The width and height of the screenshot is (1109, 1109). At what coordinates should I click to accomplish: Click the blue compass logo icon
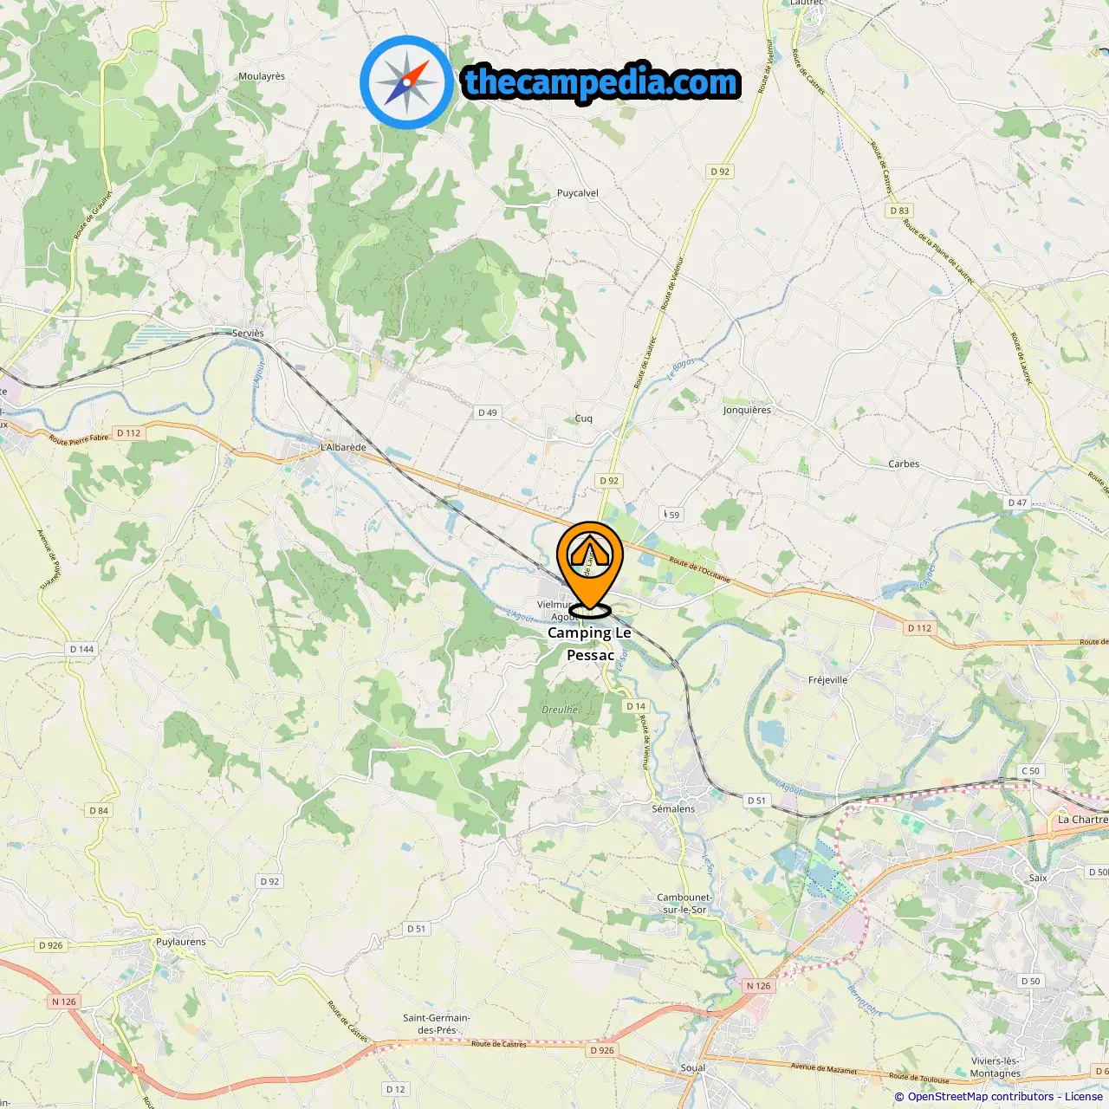(x=406, y=82)
